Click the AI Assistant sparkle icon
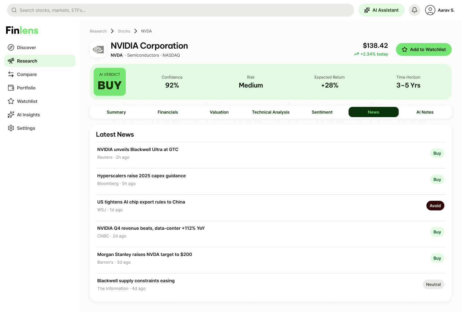Image resolution: width=462 pixels, height=312 pixels. point(367,10)
